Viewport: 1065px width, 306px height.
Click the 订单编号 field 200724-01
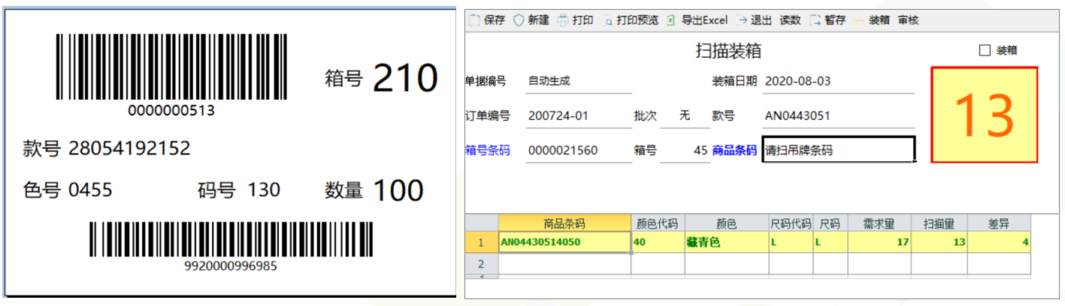[x=579, y=116]
